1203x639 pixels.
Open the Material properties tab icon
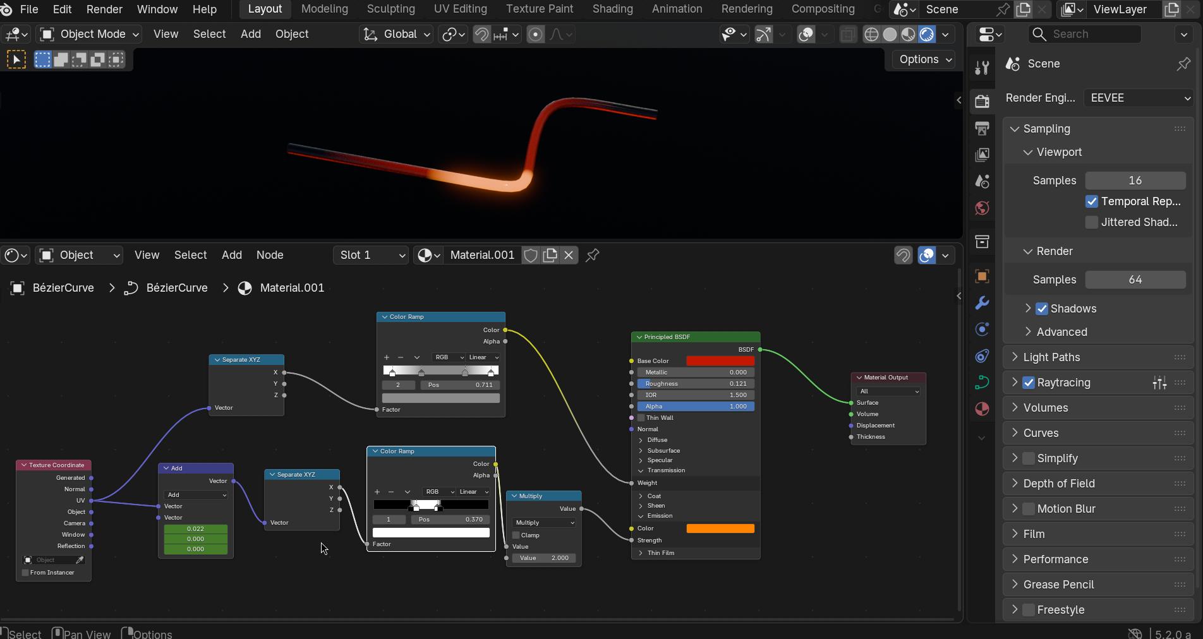[982, 409]
